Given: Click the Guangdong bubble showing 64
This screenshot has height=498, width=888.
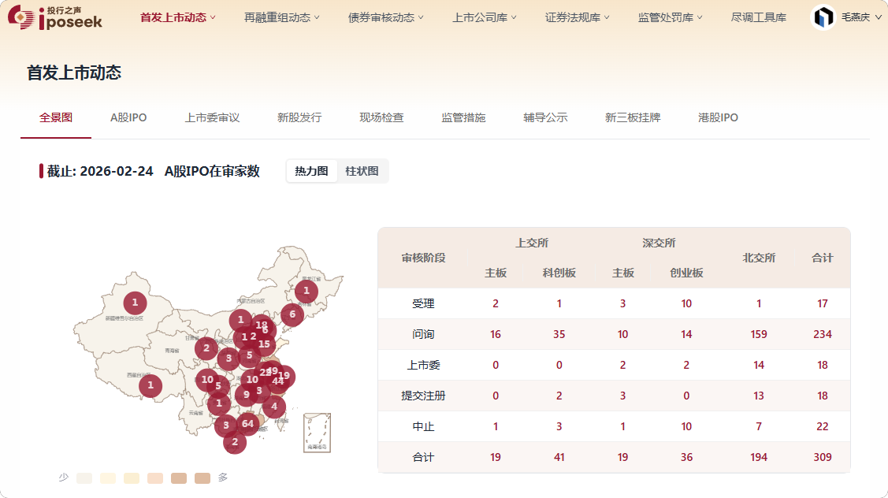Looking at the screenshot, I should click(x=247, y=424).
